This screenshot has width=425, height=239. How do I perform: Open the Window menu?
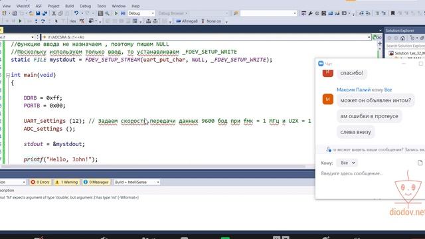point(119,6)
